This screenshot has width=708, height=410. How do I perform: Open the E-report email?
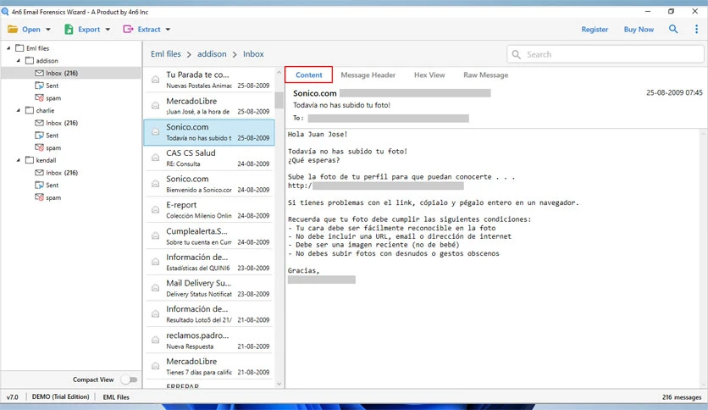[x=209, y=210]
